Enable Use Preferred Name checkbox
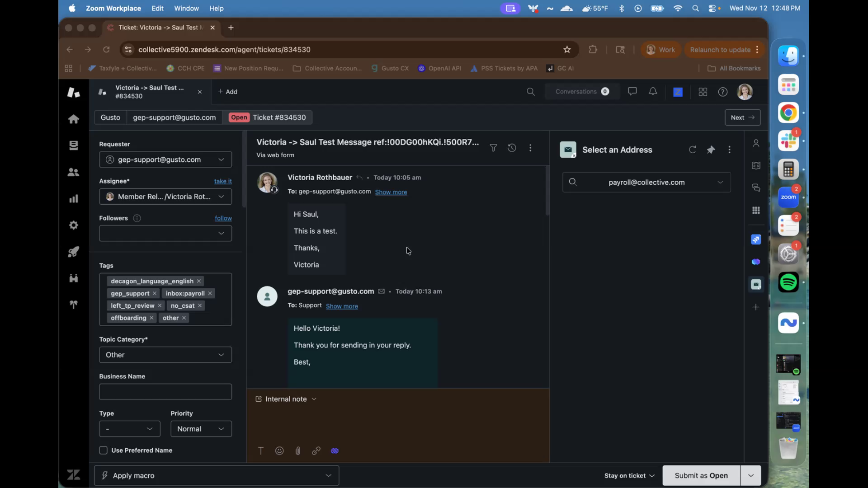This screenshot has width=868, height=488. (x=103, y=450)
